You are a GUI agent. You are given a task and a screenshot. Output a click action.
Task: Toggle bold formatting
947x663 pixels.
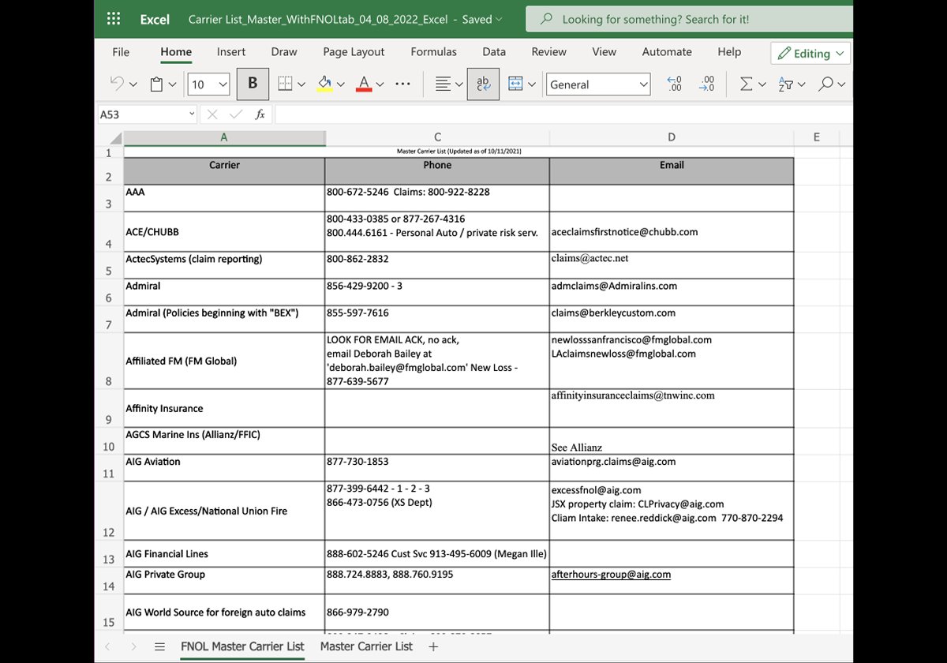[253, 84]
